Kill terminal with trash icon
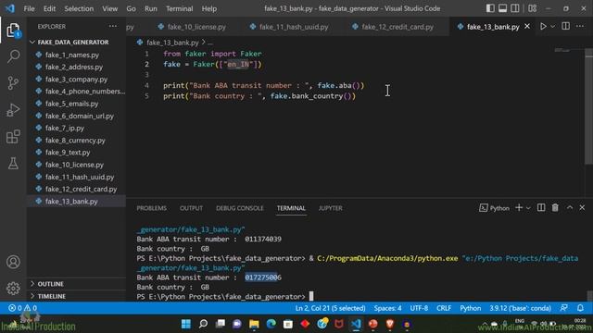This screenshot has width=593, height=333. pyautogui.click(x=555, y=207)
